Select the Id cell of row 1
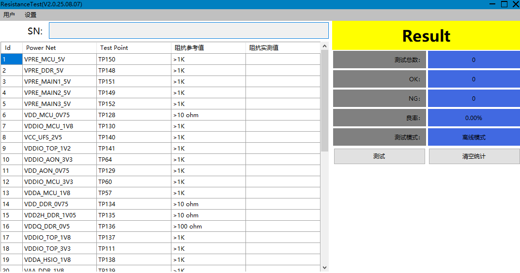Image resolution: width=520 pixels, height=273 pixels. tap(12, 60)
